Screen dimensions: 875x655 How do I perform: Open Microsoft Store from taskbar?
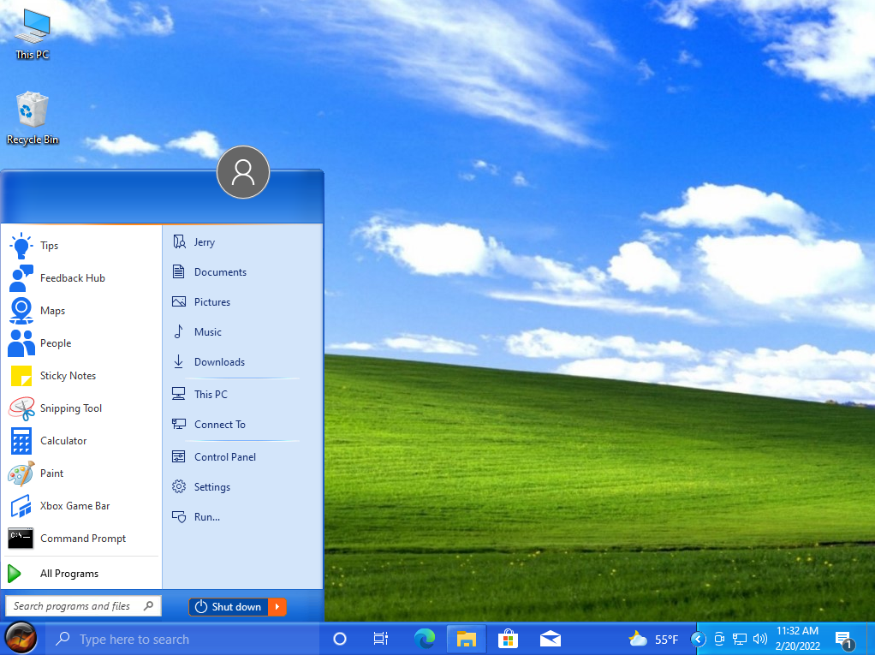point(508,639)
